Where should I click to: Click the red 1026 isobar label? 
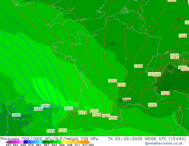(x=138, y=66)
